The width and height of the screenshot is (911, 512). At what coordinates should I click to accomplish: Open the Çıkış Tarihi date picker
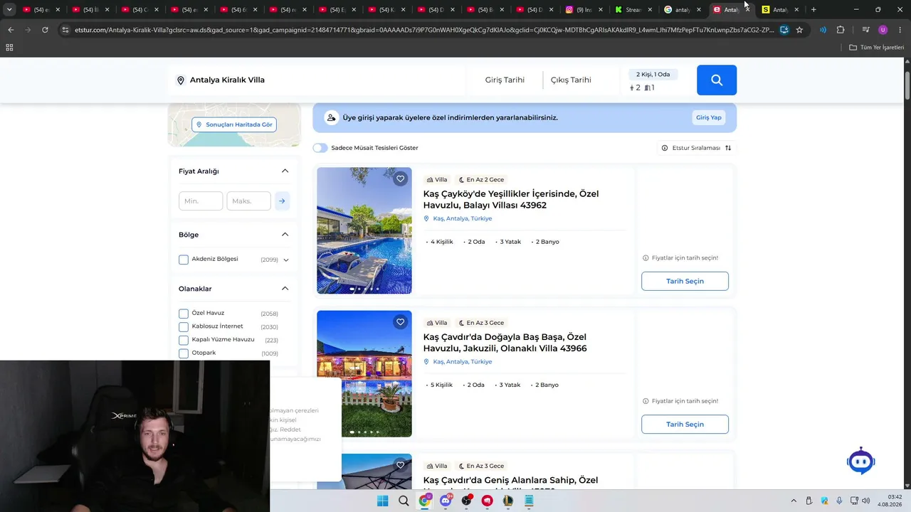[x=571, y=80]
